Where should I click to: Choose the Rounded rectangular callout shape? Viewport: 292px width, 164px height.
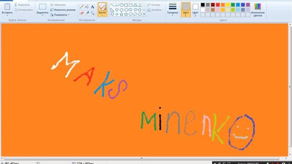(x=130, y=14)
